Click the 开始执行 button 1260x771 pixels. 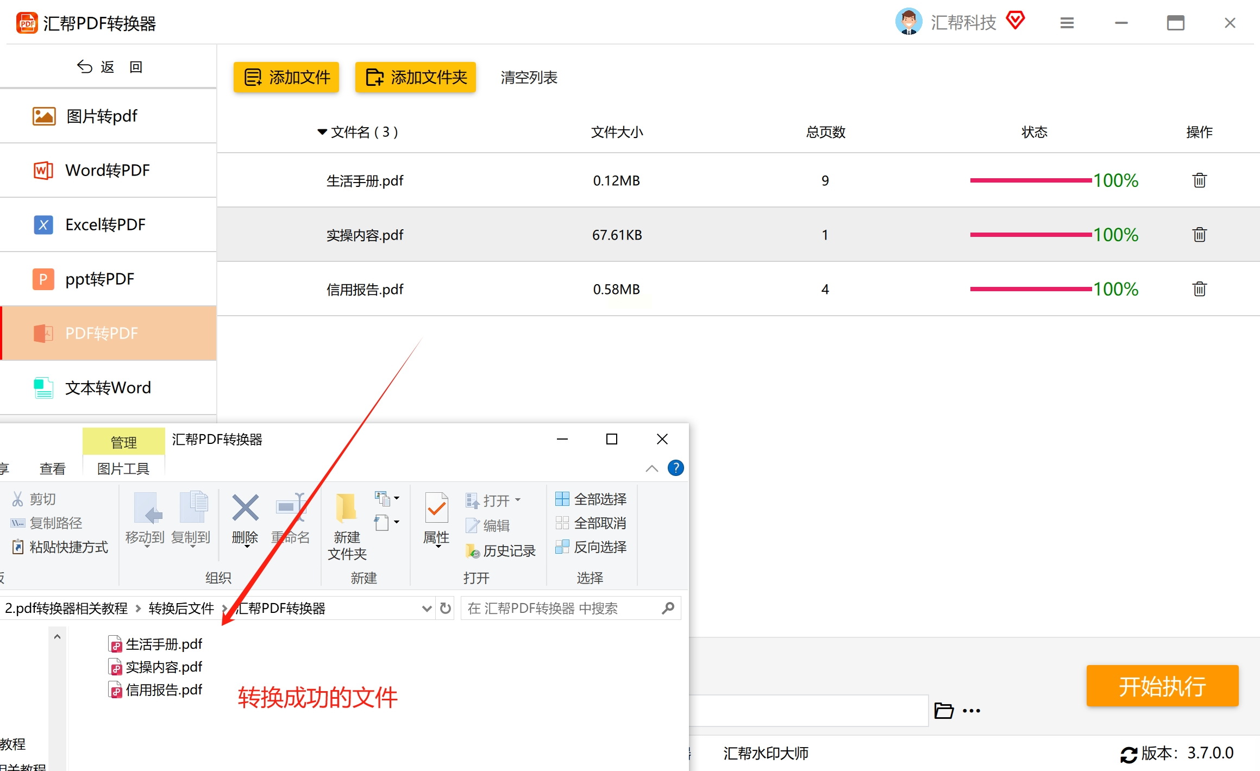(1162, 686)
